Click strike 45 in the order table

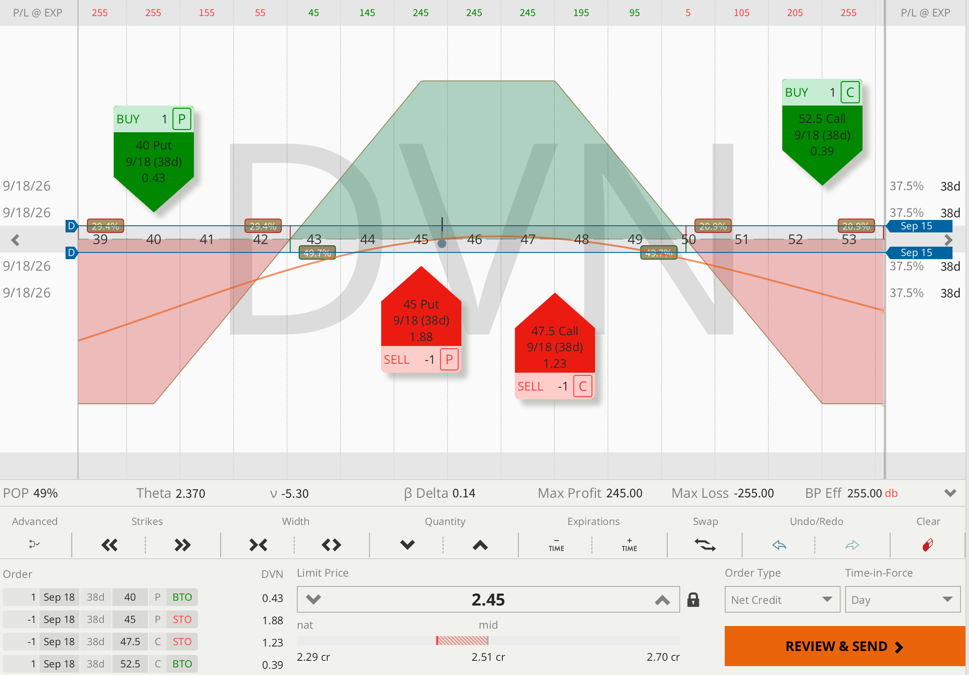tap(130, 619)
